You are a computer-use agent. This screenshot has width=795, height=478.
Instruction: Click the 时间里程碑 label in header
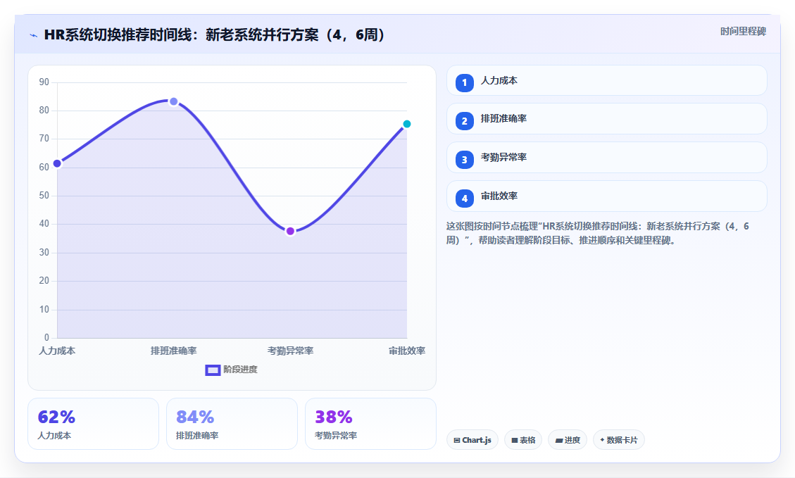point(744,32)
